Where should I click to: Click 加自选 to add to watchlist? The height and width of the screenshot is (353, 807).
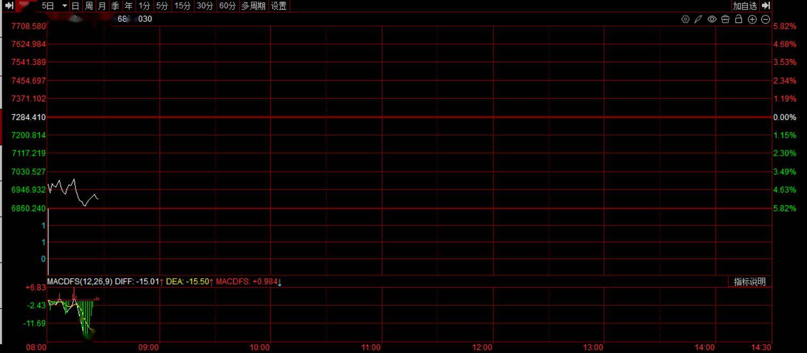[x=745, y=6]
